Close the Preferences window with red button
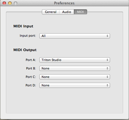This screenshot has width=129, height=120. coord(4,3)
